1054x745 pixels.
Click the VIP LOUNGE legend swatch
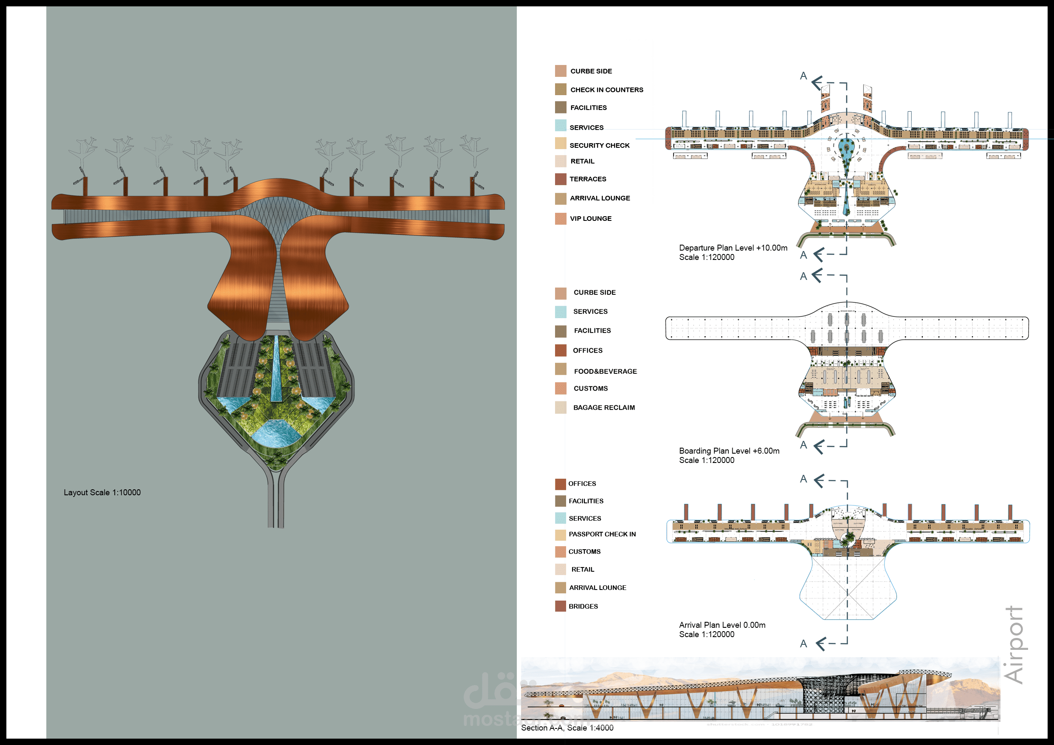pyautogui.click(x=560, y=219)
